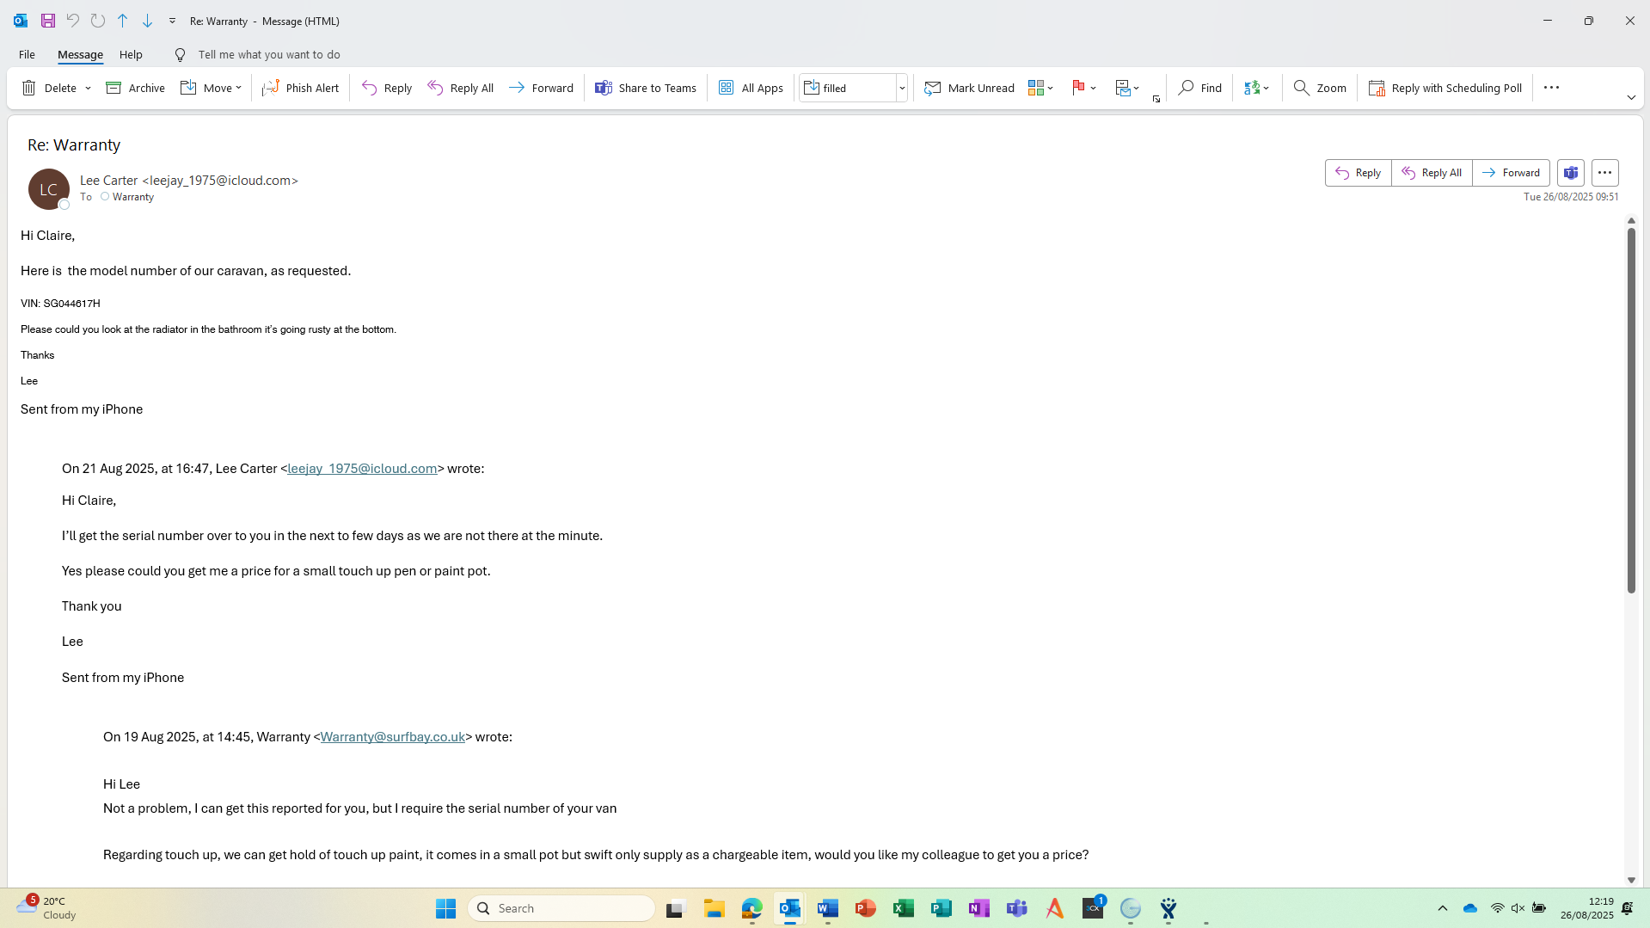The image size is (1650, 928).
Task: Archive this Warranty email
Action: click(135, 88)
